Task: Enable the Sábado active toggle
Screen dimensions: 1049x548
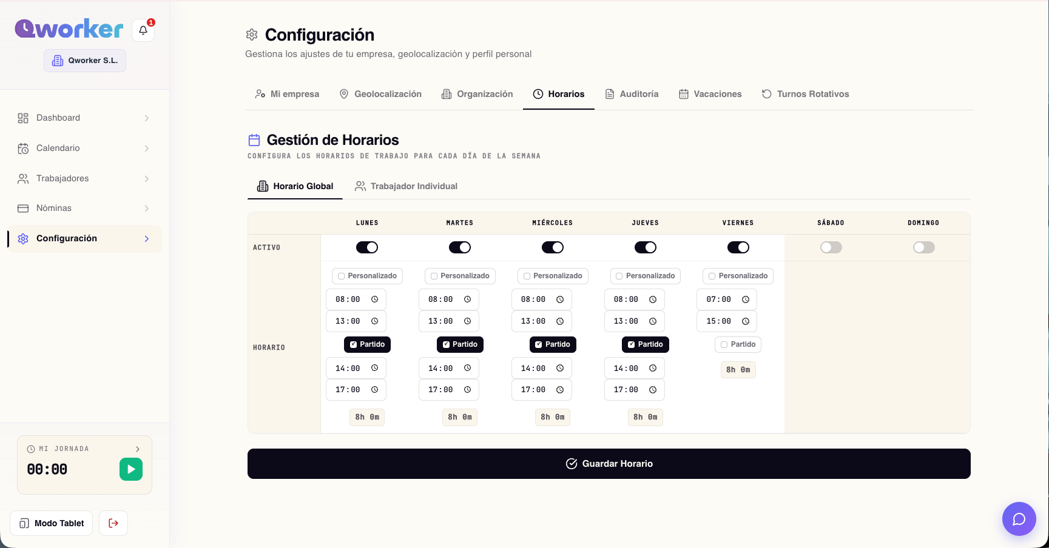Action: coord(831,247)
